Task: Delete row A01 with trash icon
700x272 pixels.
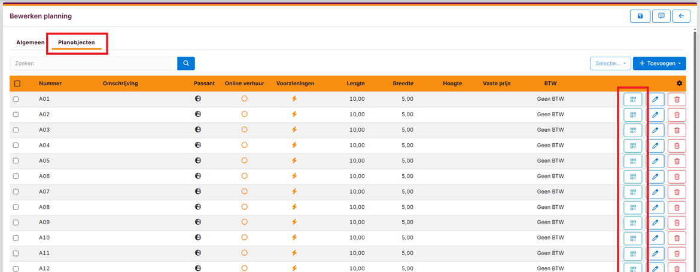Action: [x=677, y=100]
